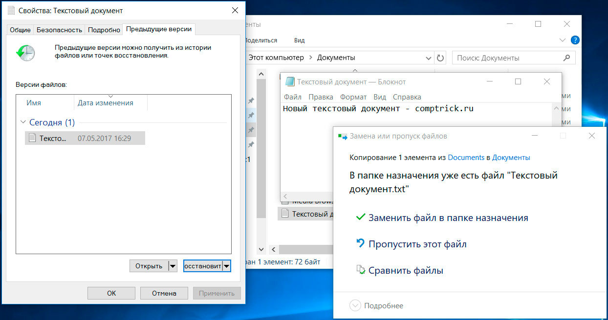Open Формат menu in Блокнот

click(x=353, y=97)
